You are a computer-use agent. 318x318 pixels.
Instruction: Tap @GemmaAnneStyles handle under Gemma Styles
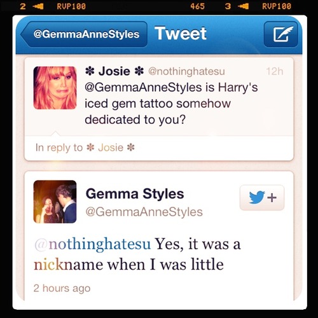144,212
